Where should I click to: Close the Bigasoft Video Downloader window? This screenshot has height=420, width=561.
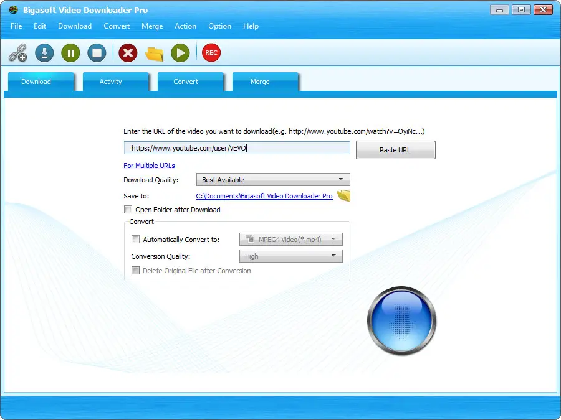tap(543, 9)
